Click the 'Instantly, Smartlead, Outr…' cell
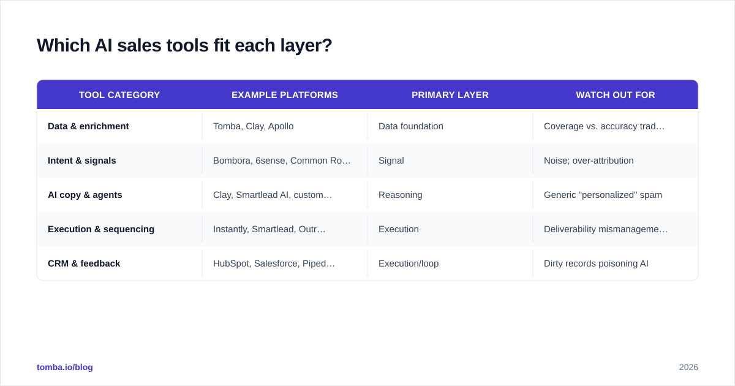 (269, 229)
